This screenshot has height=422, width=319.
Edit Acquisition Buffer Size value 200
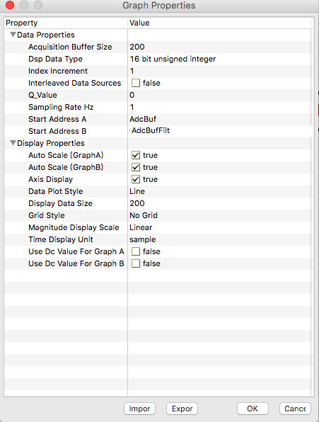[219, 47]
